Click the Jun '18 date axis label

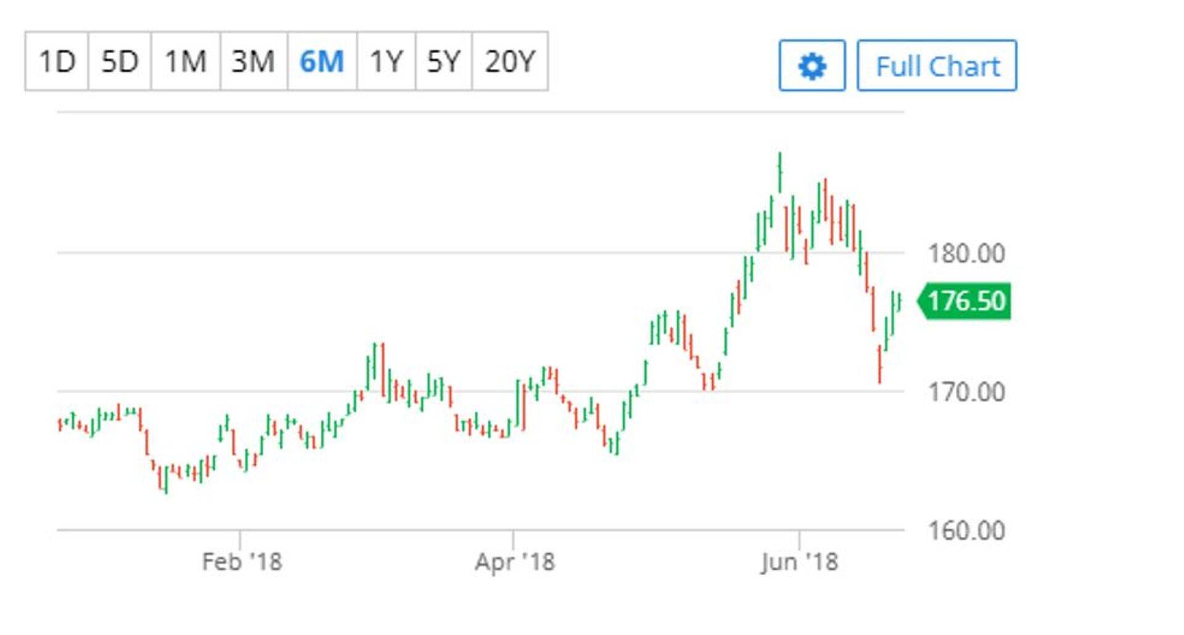click(799, 562)
